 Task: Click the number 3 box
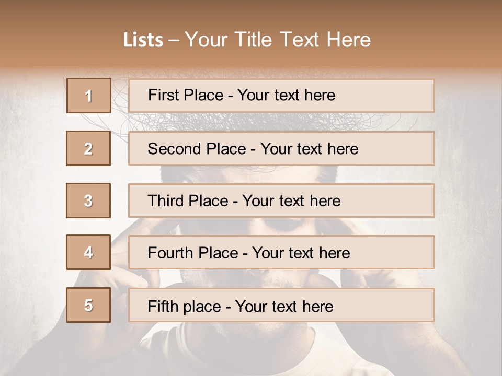click(89, 201)
